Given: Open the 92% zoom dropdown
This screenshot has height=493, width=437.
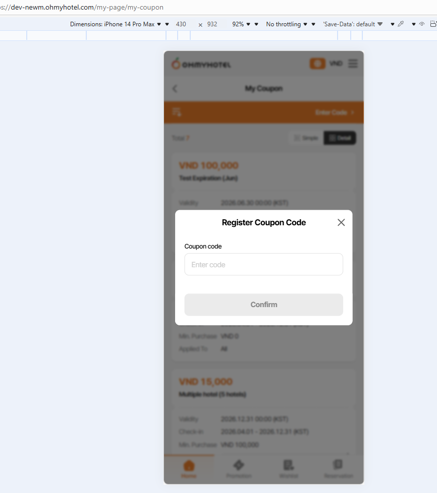Looking at the screenshot, I should point(241,24).
